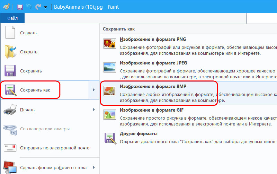Select Отправить по электронной почте
This screenshot has width=277, height=174.
point(55,148)
